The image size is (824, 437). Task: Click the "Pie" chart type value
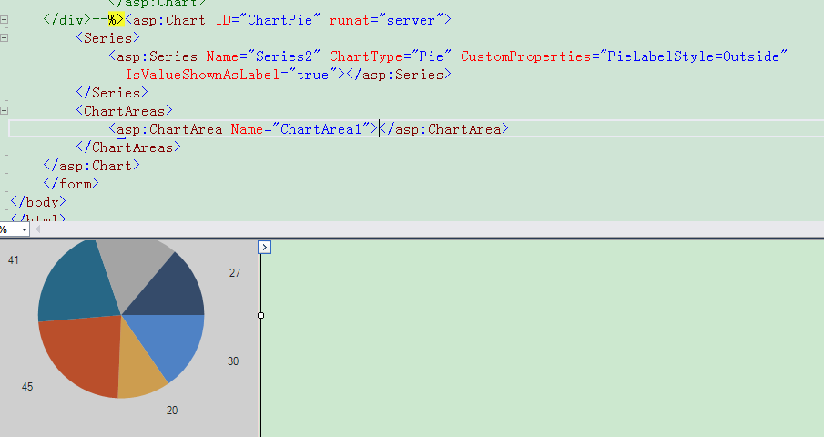tap(432, 56)
